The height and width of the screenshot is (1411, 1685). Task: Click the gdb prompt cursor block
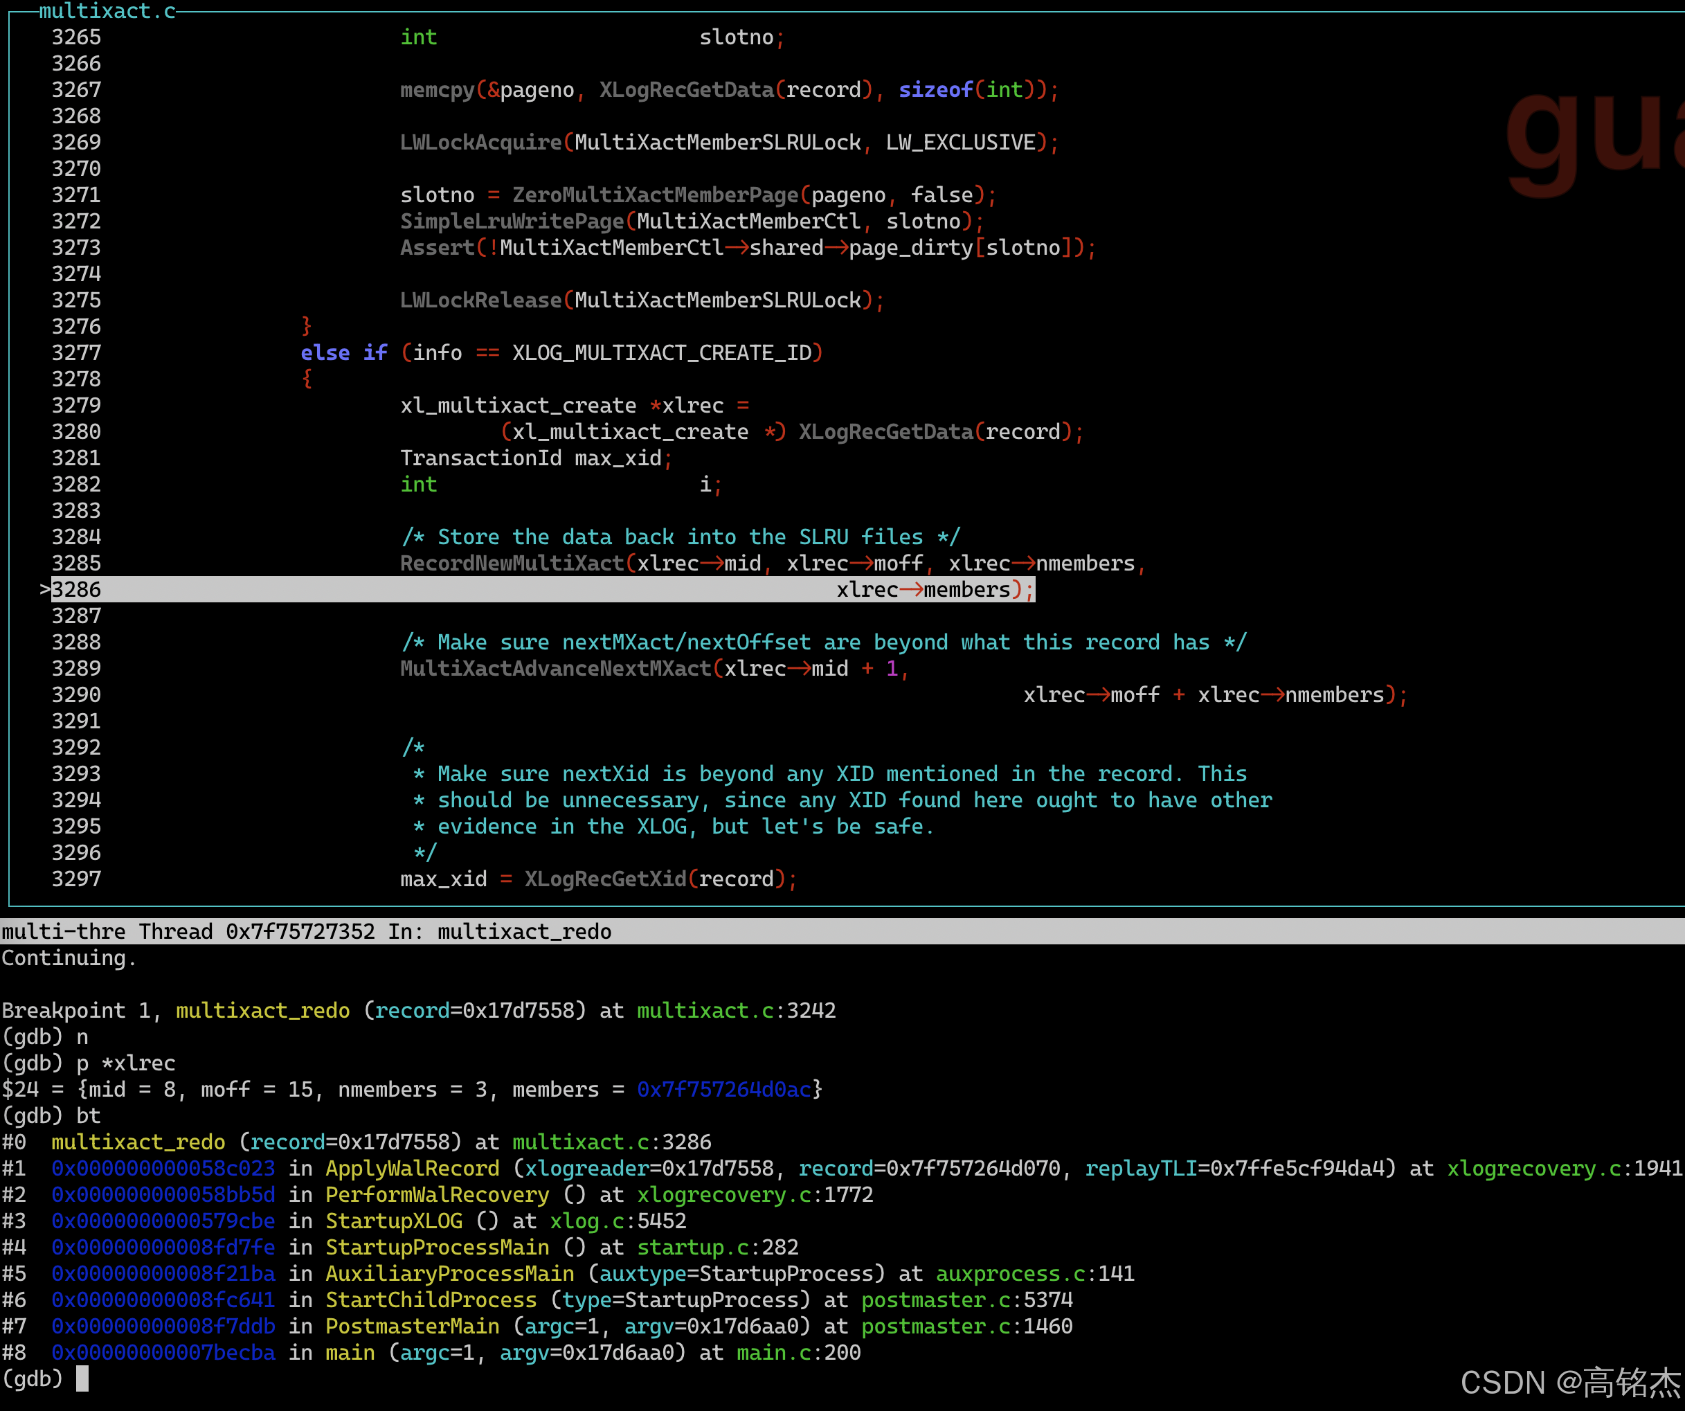(x=82, y=1379)
